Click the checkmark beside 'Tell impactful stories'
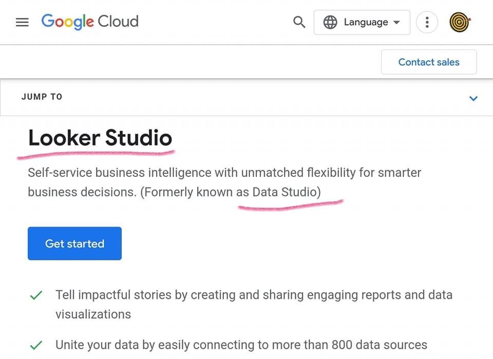Screen dimensions: 493x359 [x=36, y=295]
